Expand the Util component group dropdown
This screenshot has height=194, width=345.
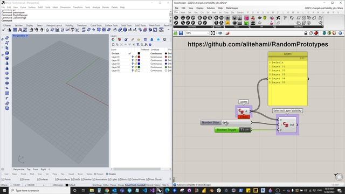coord(273,27)
